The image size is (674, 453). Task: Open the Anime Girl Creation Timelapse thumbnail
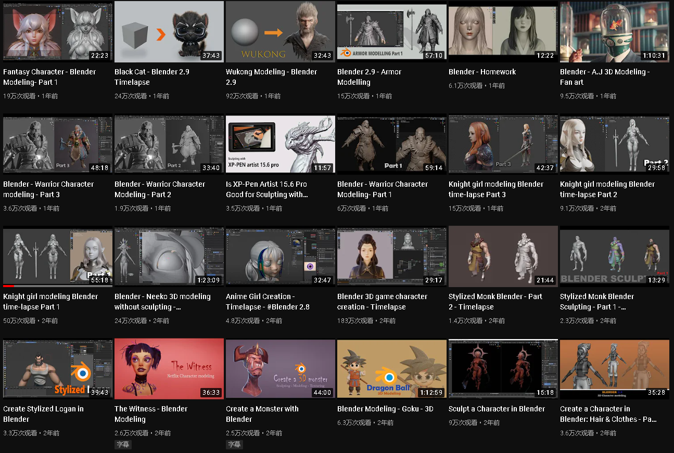[281, 256]
